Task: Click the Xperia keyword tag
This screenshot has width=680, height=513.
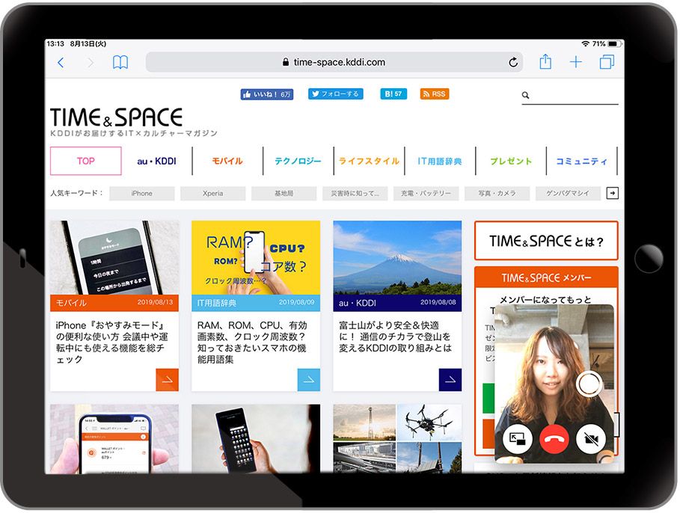Action: coord(213,194)
